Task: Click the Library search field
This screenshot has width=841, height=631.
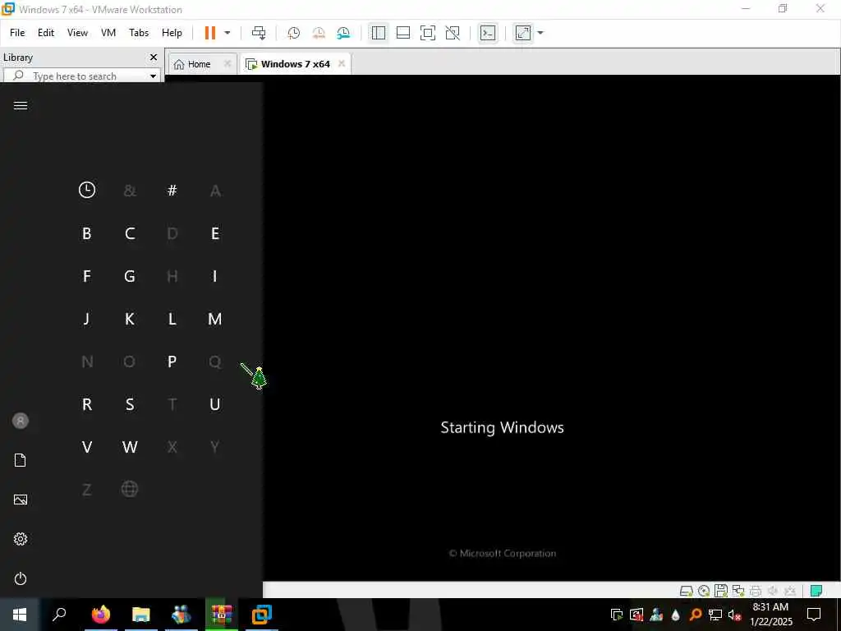Action: click(80, 76)
